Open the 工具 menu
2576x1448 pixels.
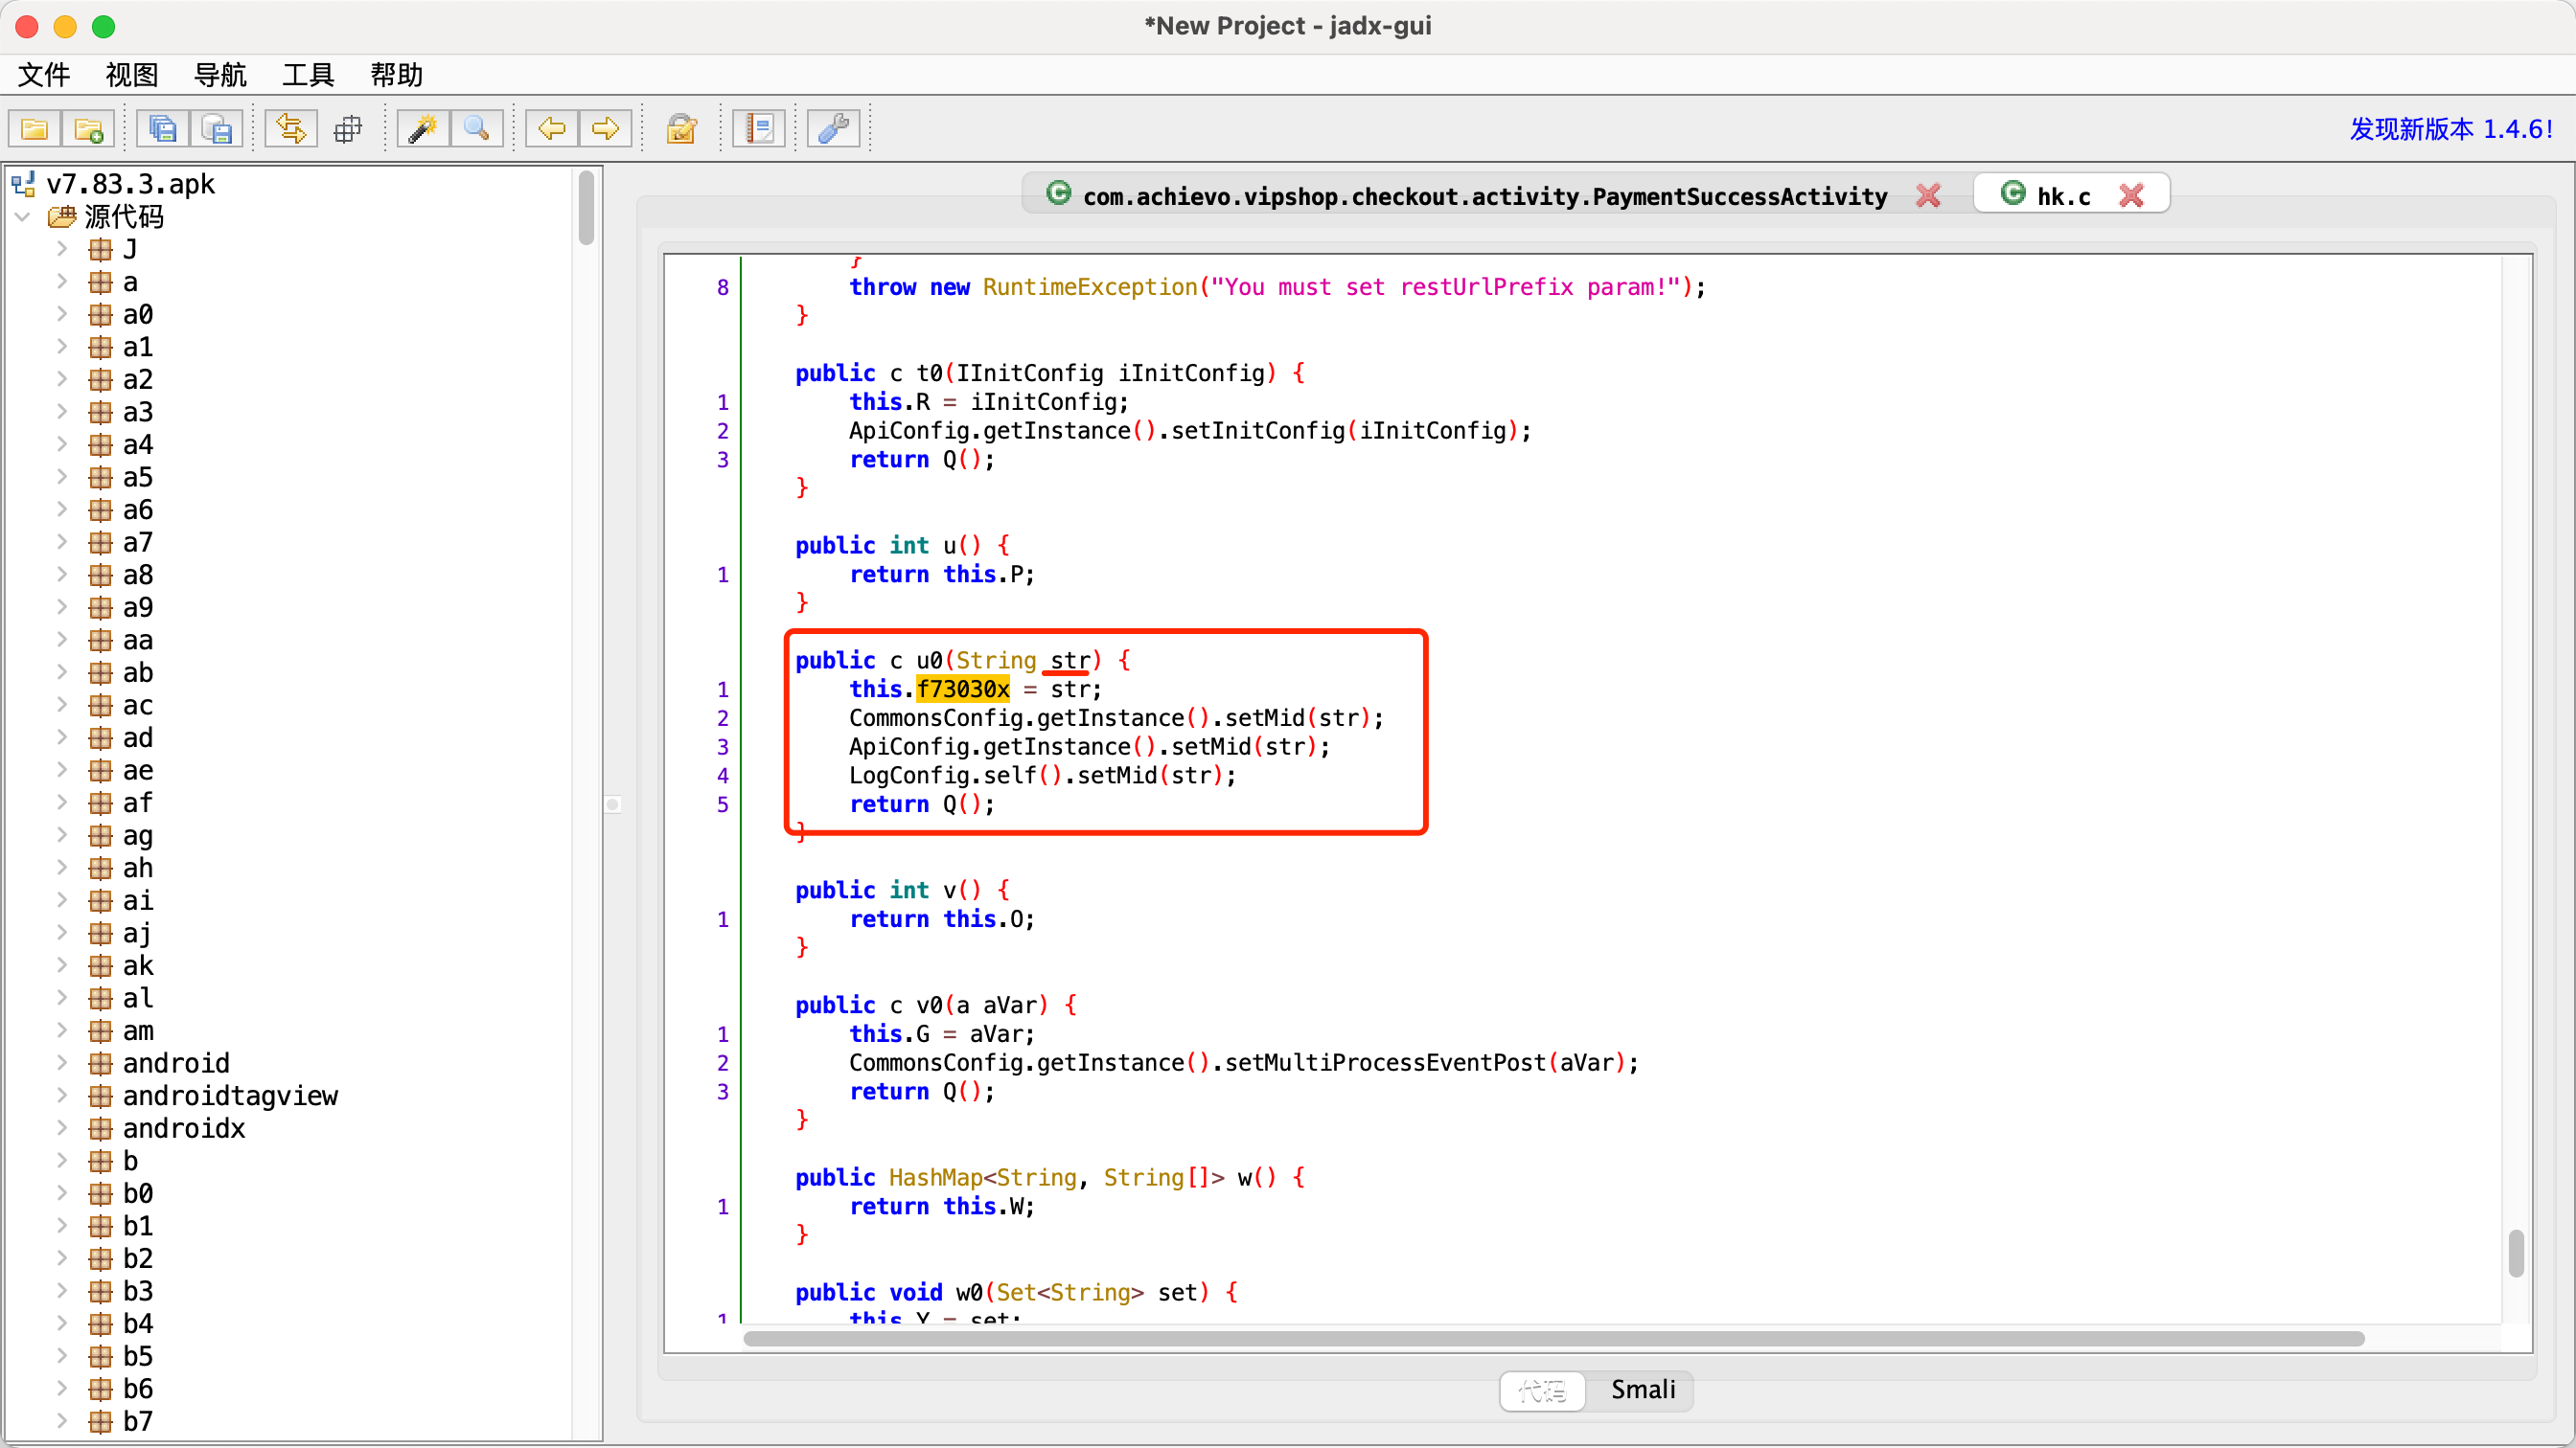(x=308, y=75)
